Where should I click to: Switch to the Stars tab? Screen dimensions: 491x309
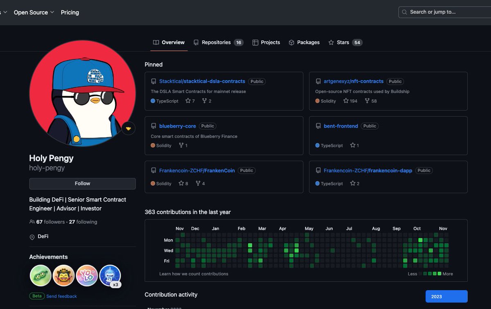[x=345, y=43]
